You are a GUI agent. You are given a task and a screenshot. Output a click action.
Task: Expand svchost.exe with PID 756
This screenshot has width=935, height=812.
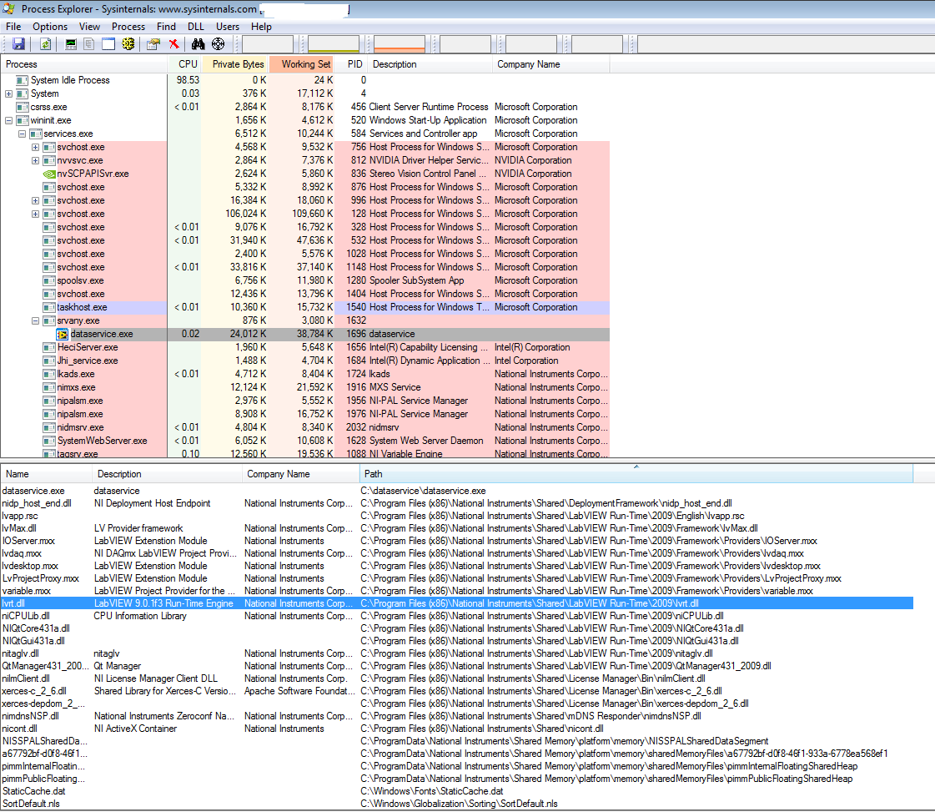(35, 148)
